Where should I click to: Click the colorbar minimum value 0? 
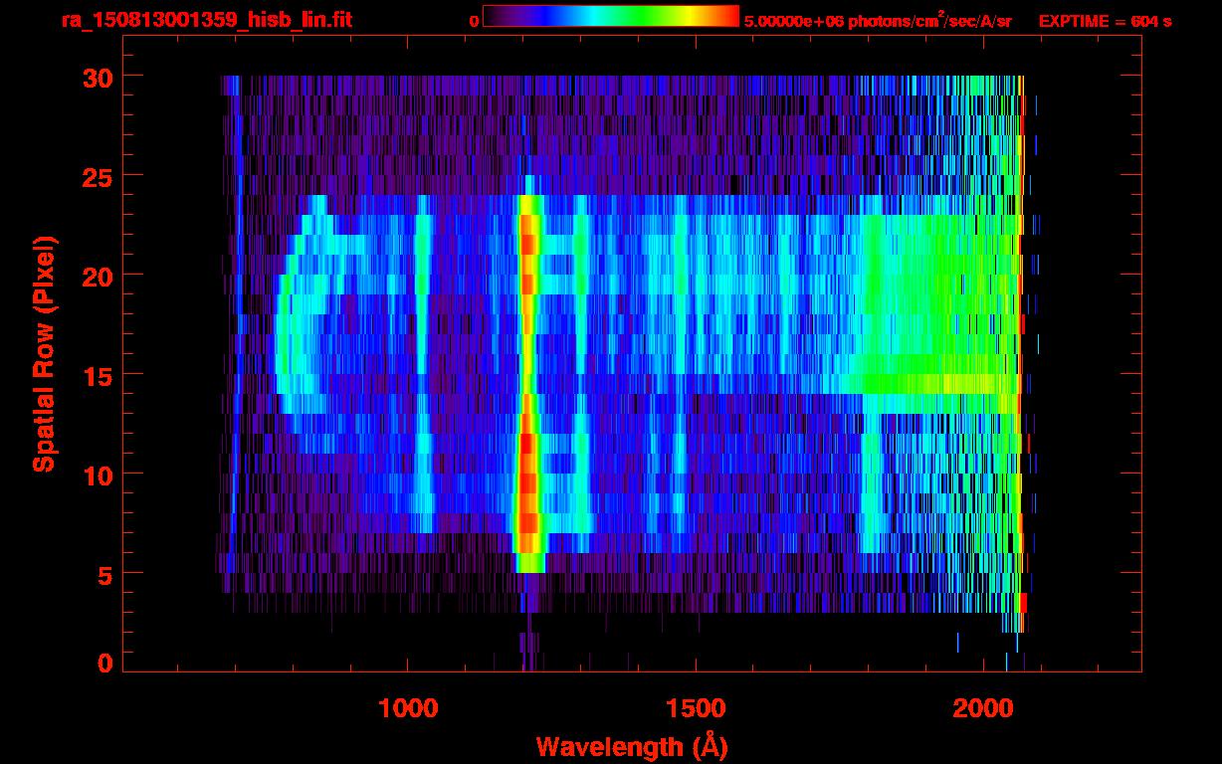coord(474,21)
